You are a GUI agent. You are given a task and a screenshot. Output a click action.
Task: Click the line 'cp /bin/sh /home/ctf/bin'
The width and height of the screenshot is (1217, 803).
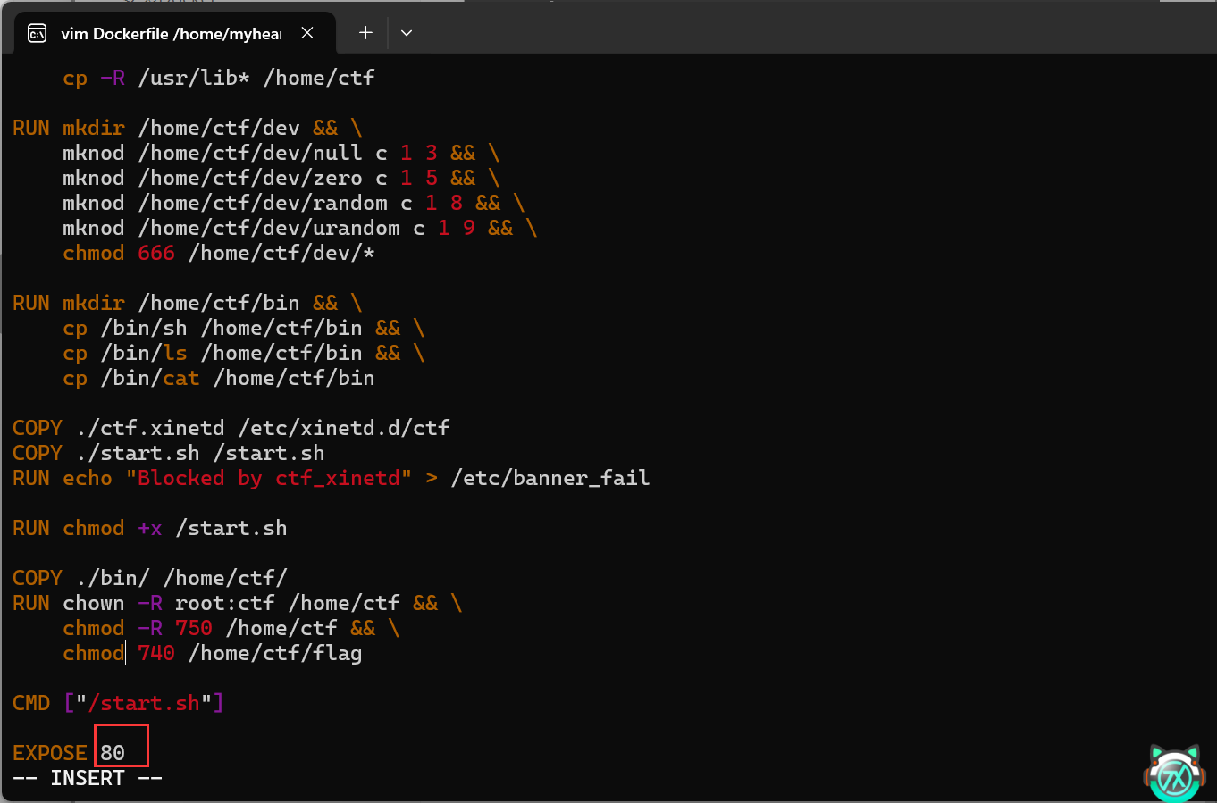coord(244,329)
